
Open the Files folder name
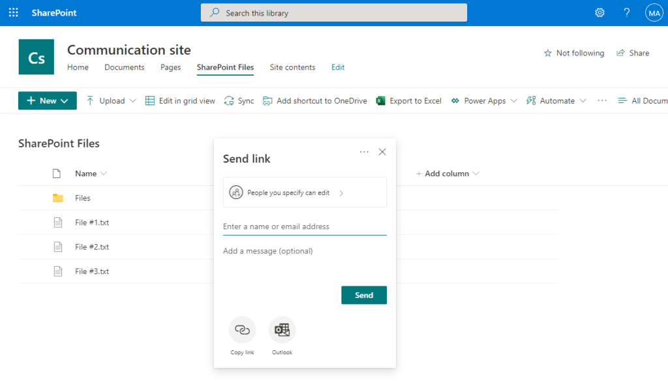click(x=83, y=198)
